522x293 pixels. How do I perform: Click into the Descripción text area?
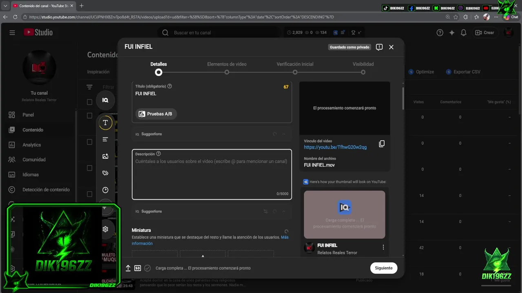pyautogui.click(x=212, y=175)
